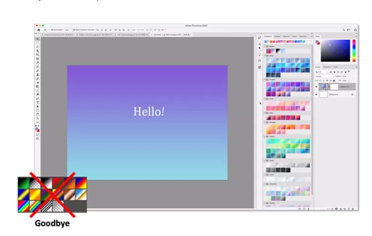
Task: Click the Background layer name
Action: (333, 95)
